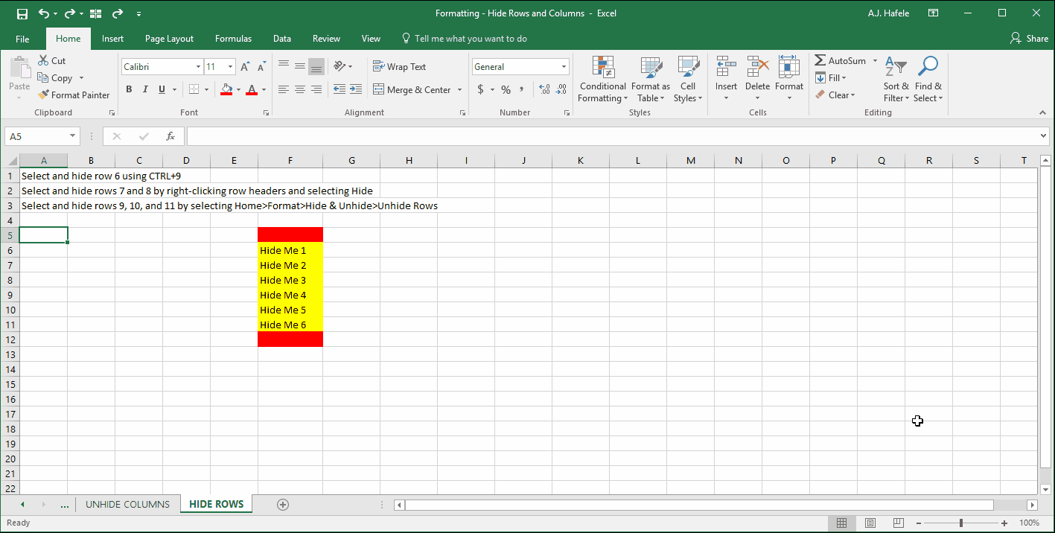The width and height of the screenshot is (1055, 533).
Task: Click the Paste clipboard icon
Action: tap(19, 68)
